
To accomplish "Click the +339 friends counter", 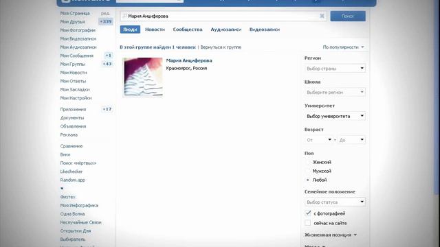I will [106, 21].
